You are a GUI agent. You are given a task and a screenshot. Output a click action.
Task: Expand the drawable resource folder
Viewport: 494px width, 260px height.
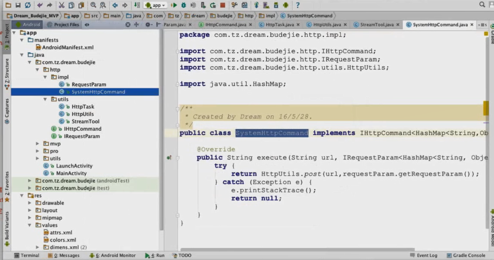29,203
